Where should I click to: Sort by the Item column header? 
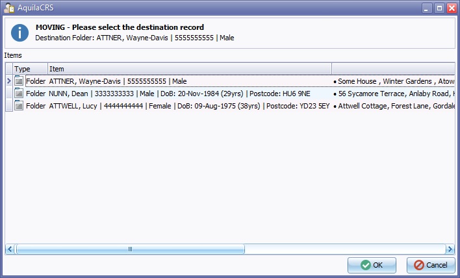tap(188, 69)
